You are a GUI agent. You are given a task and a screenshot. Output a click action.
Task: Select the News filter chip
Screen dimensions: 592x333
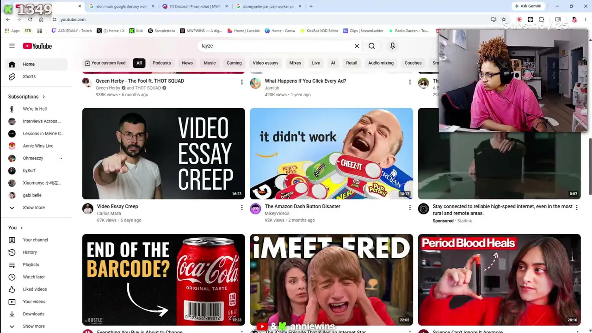(187, 63)
